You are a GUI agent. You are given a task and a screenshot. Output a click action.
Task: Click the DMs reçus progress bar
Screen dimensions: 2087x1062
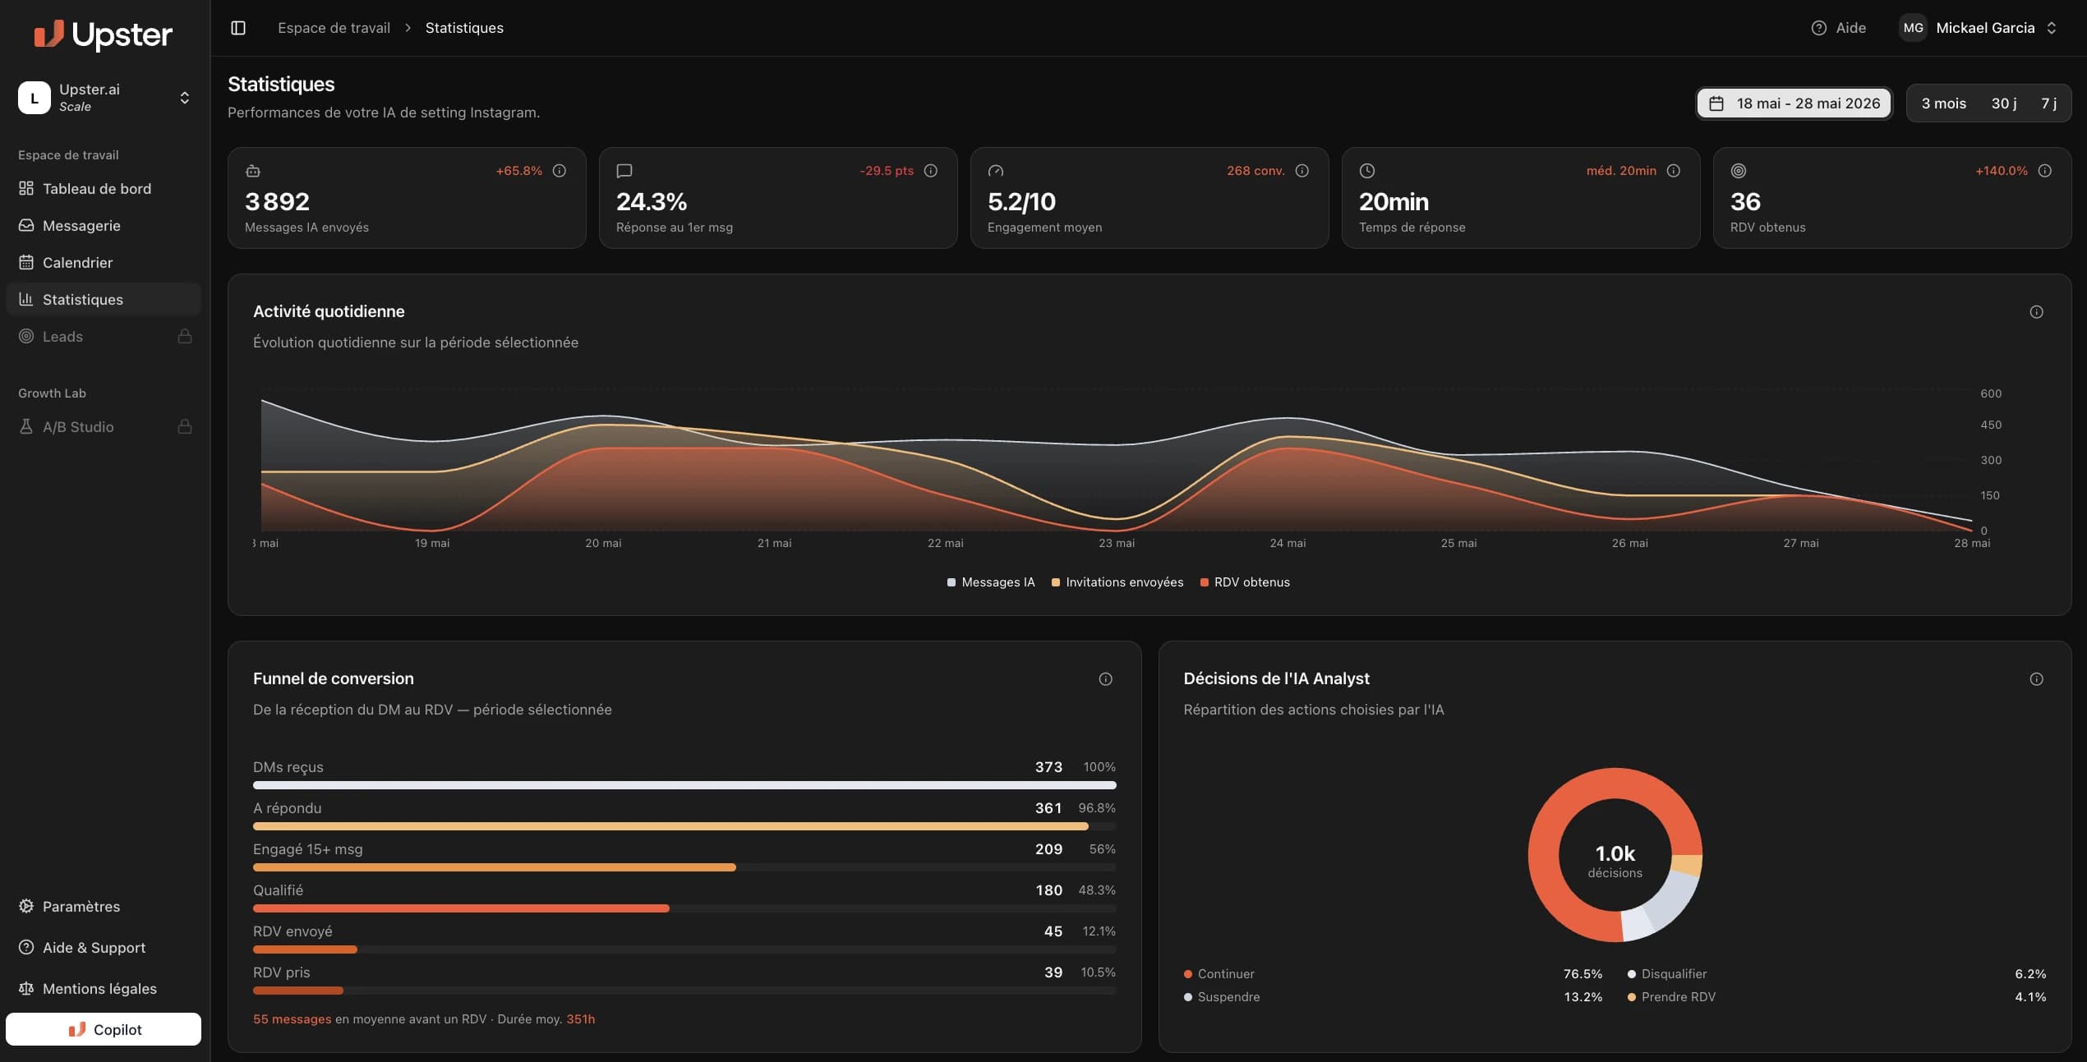(x=684, y=785)
